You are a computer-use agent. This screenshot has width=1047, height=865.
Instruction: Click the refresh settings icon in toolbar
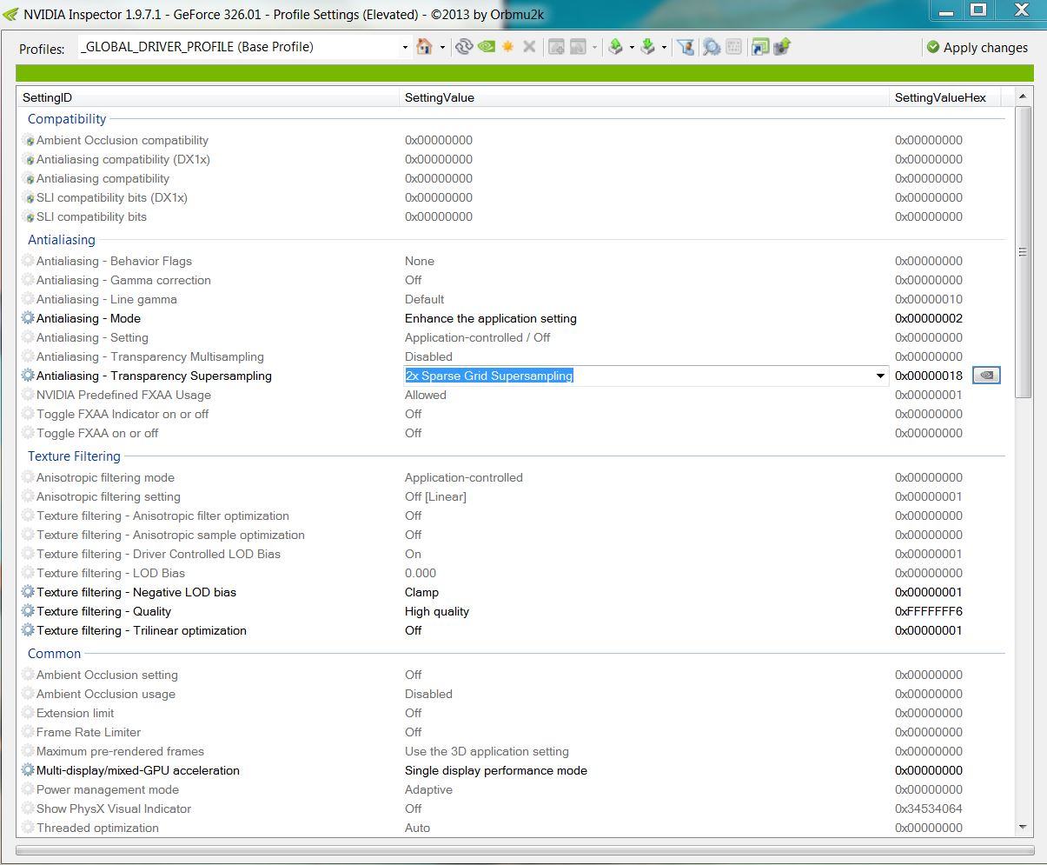tap(464, 47)
